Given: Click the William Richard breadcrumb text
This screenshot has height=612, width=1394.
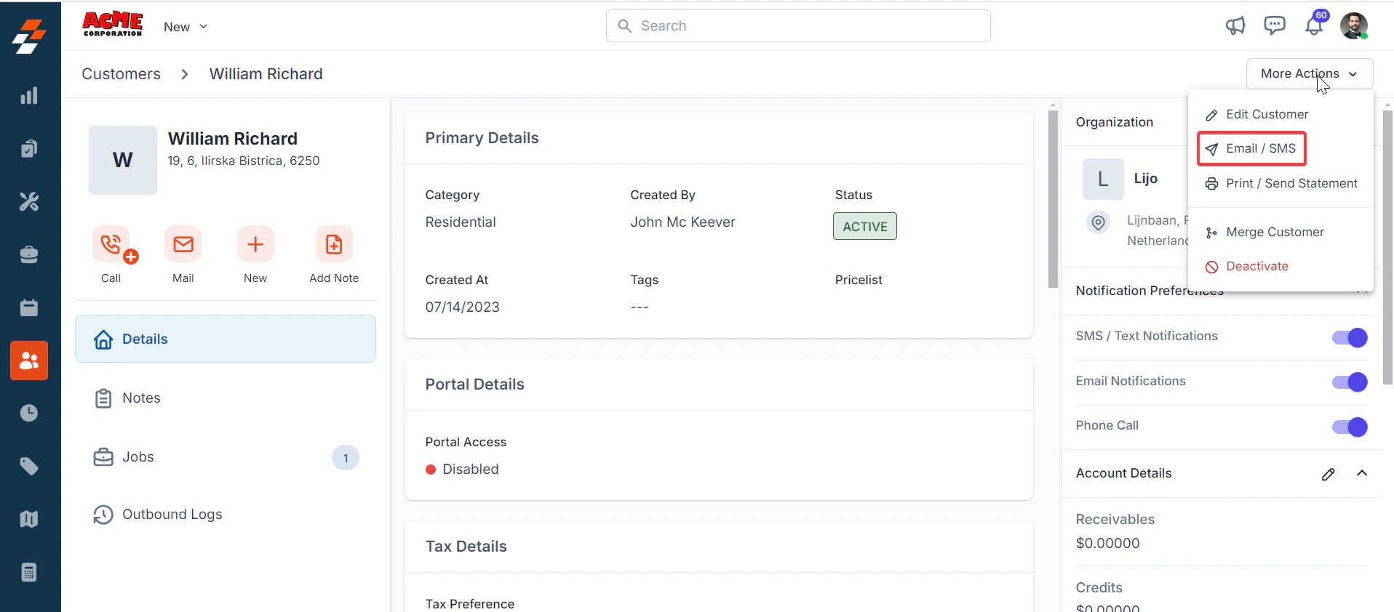Looking at the screenshot, I should (266, 74).
